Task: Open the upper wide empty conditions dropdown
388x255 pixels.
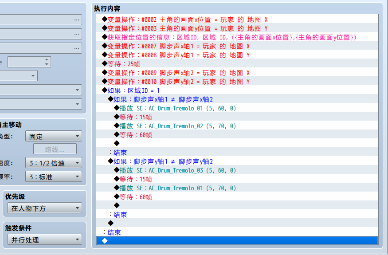Action: pyautogui.click(x=41, y=90)
